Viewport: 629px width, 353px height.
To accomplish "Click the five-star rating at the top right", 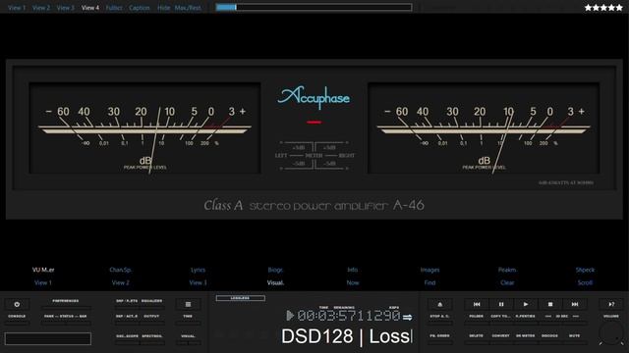I will coord(603,8).
